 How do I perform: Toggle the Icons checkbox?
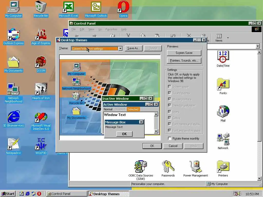coord(170,112)
